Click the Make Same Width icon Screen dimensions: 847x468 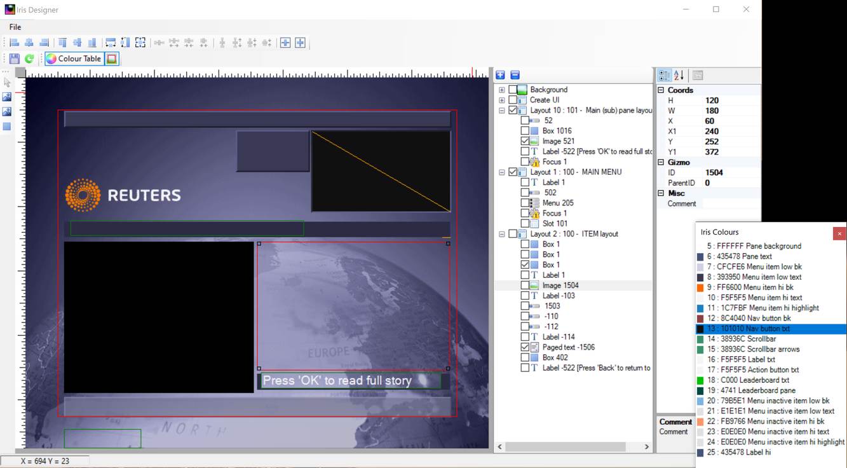pos(111,43)
